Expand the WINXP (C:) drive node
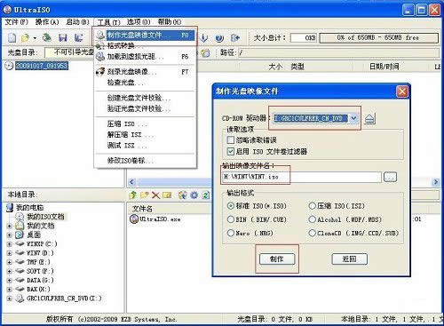Screen dimensions: 444x326 point(9,244)
